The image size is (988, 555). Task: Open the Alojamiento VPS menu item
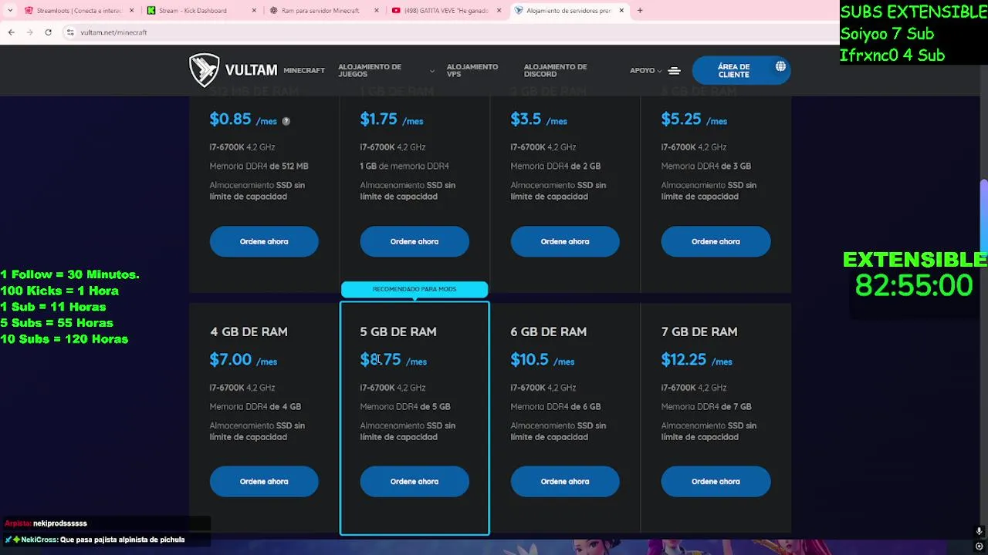[x=472, y=71]
